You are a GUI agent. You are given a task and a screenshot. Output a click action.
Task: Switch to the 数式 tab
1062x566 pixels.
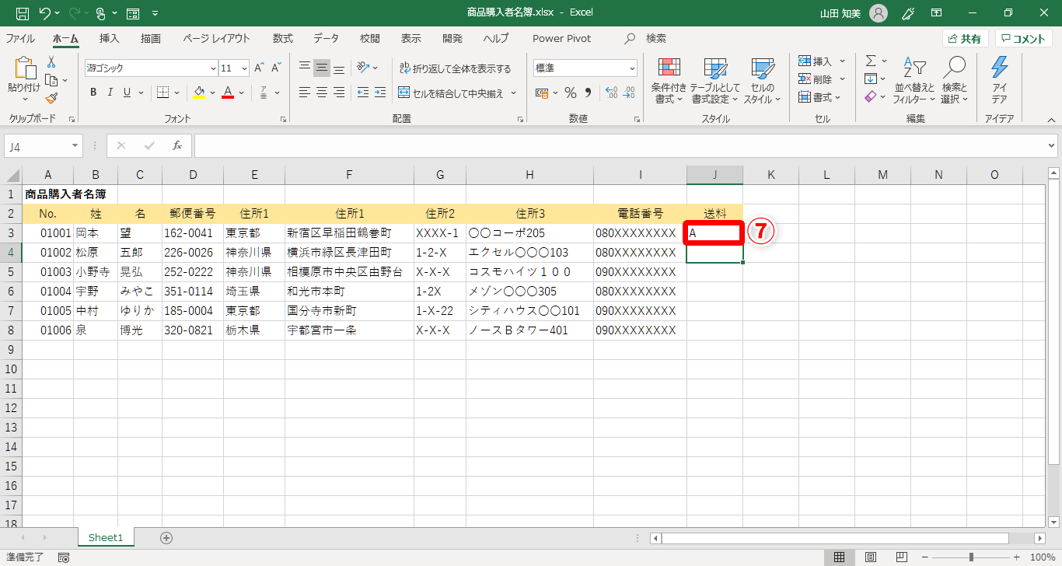tap(283, 38)
